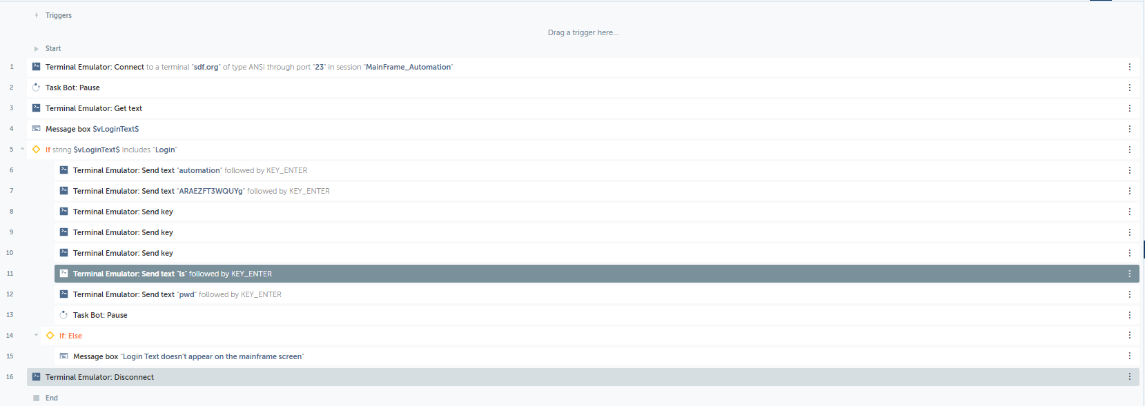Image resolution: width=1145 pixels, height=406 pixels.
Task: Click the End stop square icon
Action: point(37,398)
